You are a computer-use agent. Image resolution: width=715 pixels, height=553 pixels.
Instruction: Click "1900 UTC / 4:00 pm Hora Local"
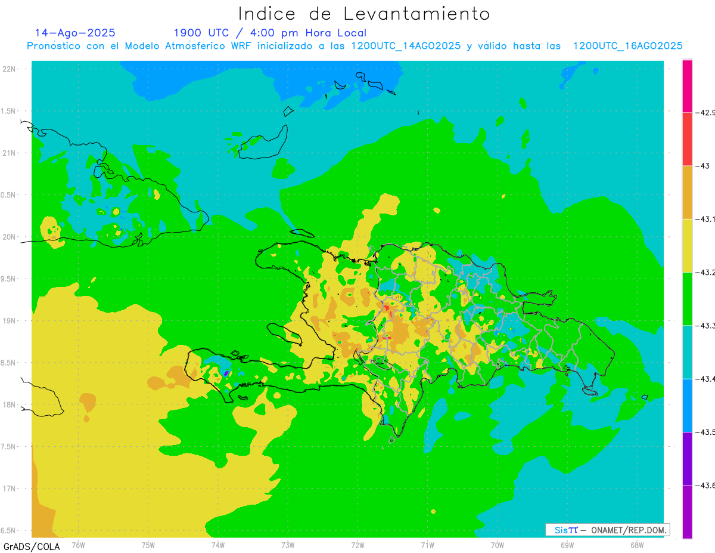[270, 33]
